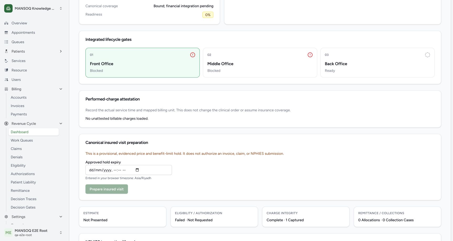
Task: Toggle the Settings section chevron
Action: (x=61, y=217)
